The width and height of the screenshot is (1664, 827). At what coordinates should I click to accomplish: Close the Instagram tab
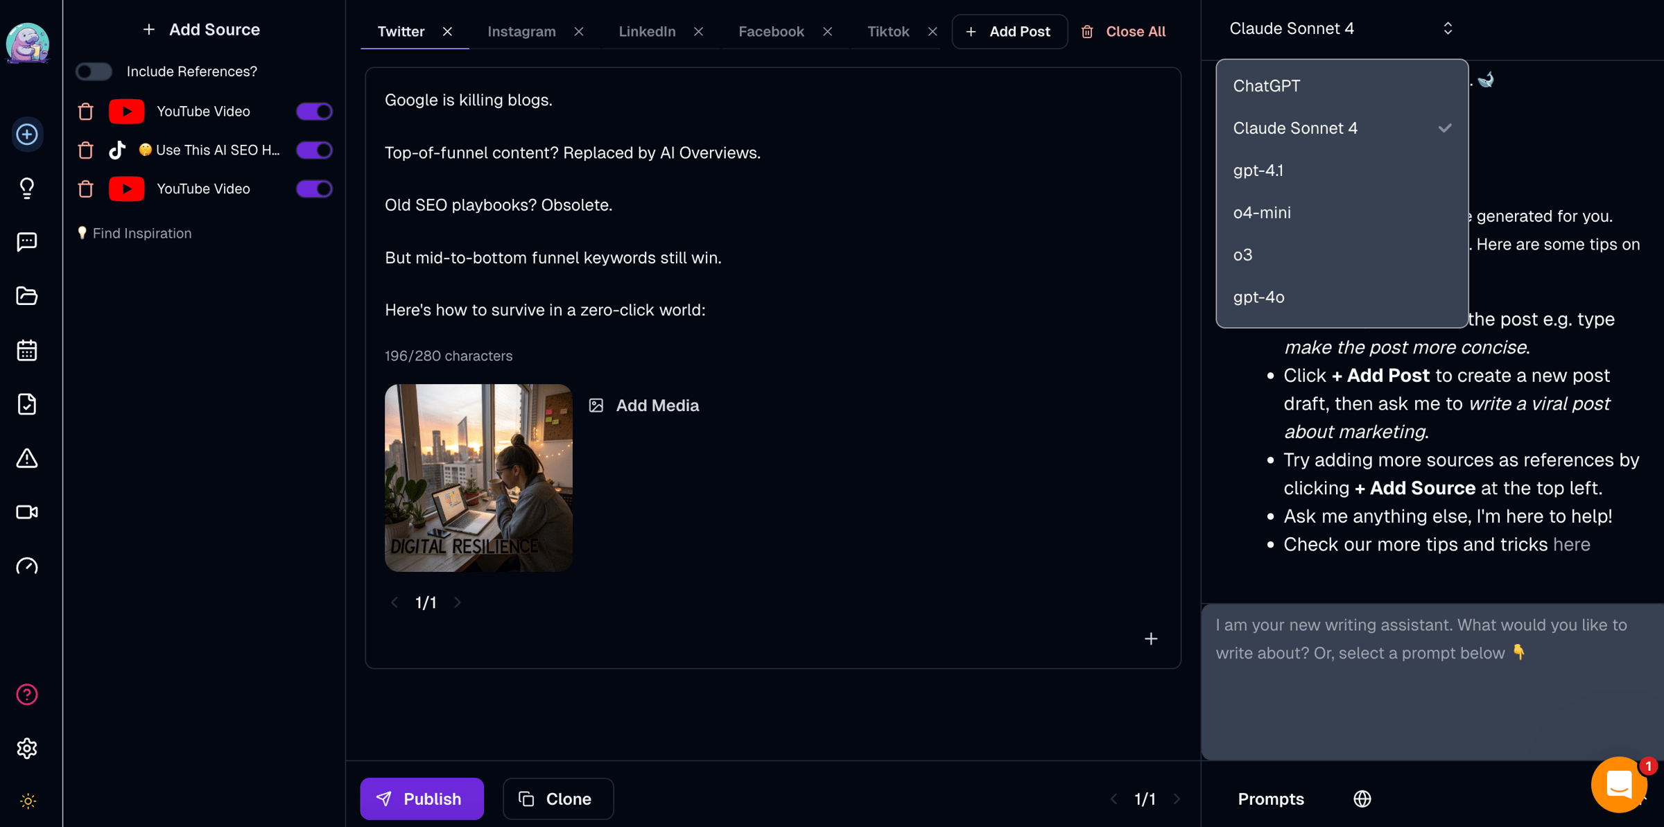(x=579, y=31)
